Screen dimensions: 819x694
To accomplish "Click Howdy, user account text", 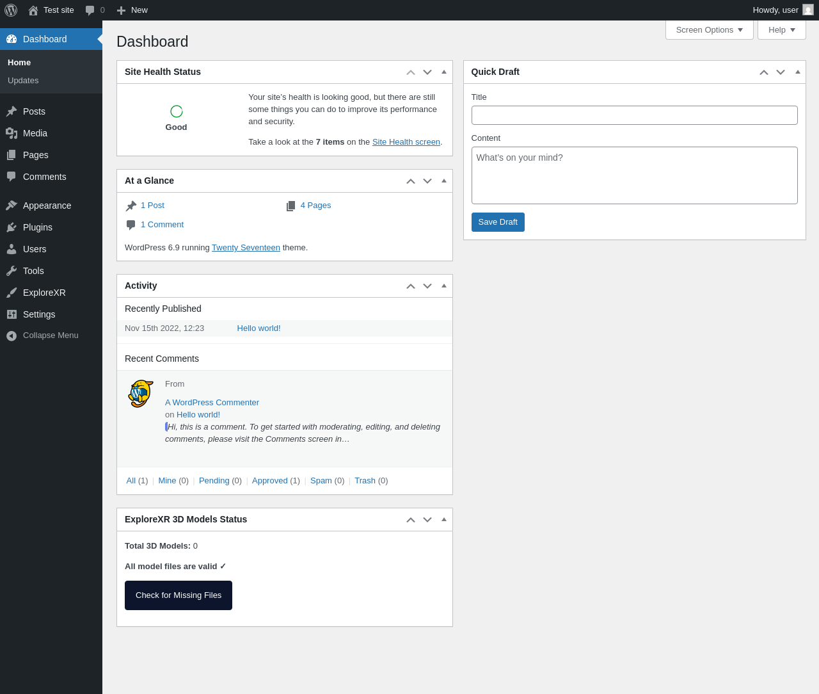I will coord(775,10).
